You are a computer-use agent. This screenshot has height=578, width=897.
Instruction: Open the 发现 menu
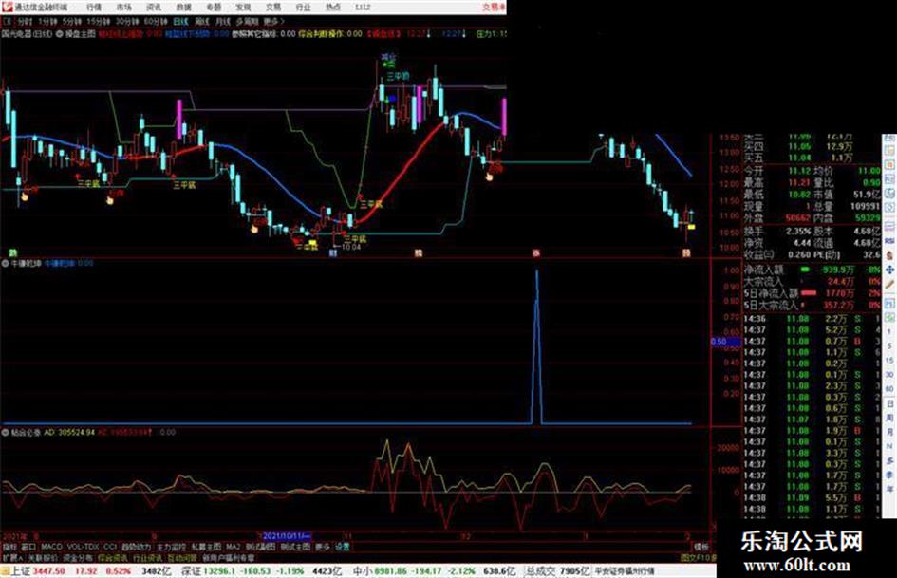(x=243, y=8)
